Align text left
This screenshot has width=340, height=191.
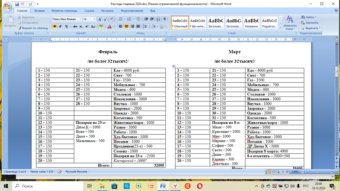point(120,26)
